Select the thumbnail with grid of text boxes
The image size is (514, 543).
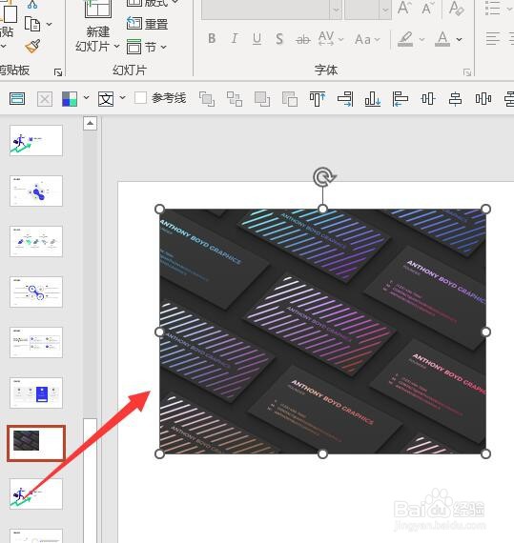[x=36, y=343]
